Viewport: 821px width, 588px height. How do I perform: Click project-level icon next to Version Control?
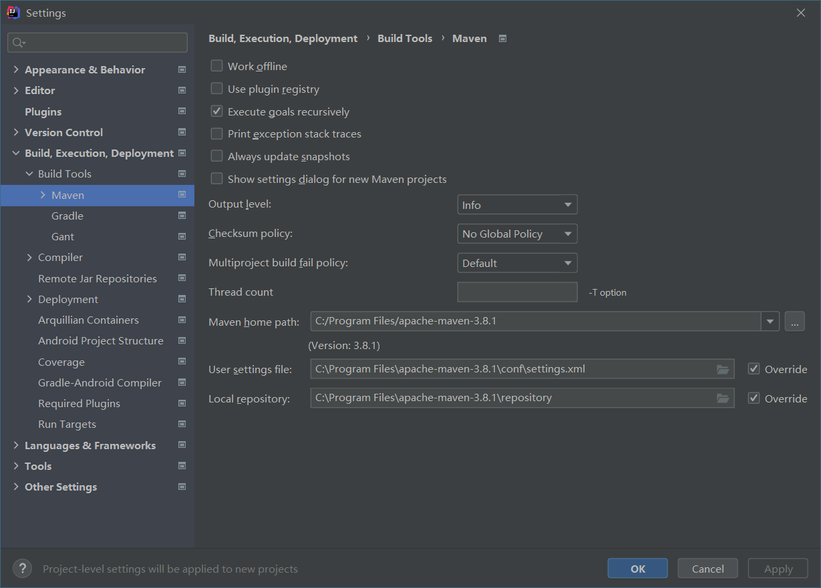tap(182, 132)
